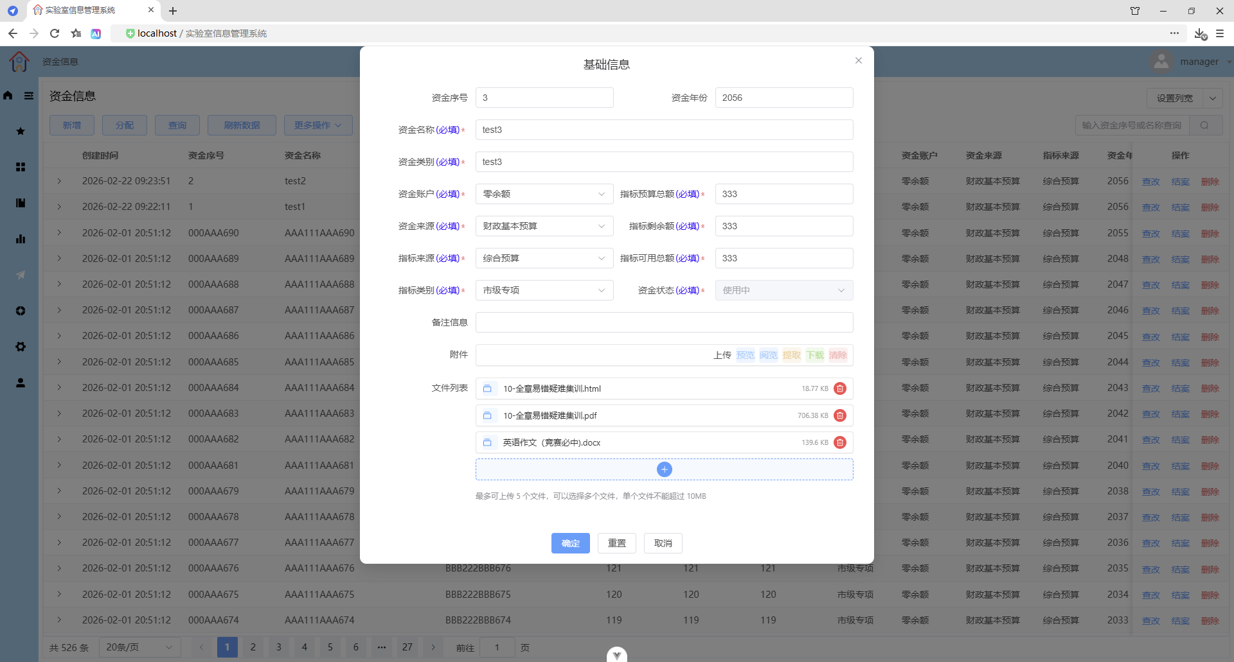Click the browser back arrow
The width and height of the screenshot is (1234, 662).
point(13,33)
